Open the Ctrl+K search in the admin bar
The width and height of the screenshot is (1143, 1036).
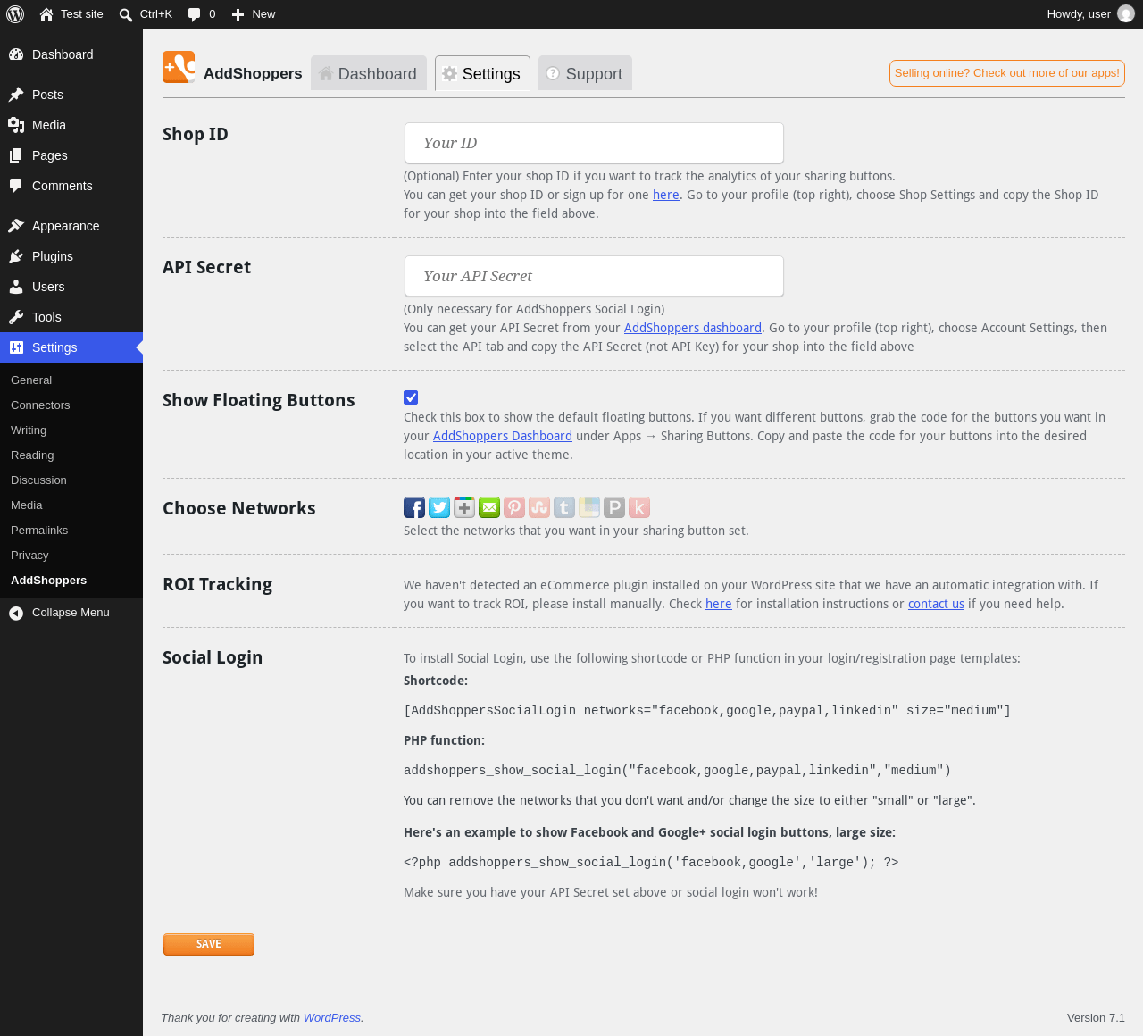pyautogui.click(x=146, y=14)
